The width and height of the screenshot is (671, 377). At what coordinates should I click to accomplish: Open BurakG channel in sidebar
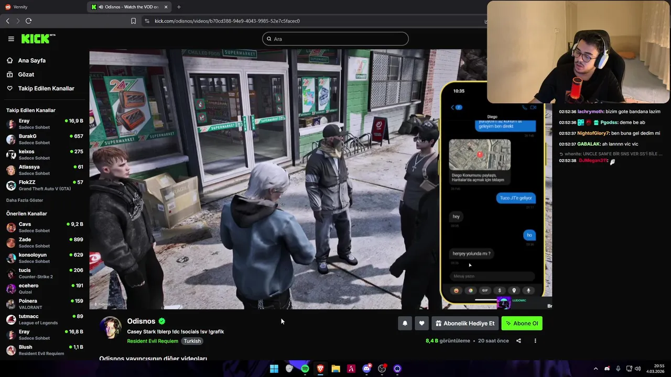point(45,139)
